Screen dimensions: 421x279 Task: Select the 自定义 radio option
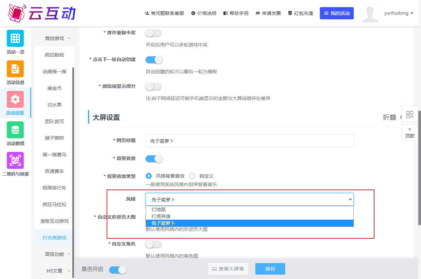click(x=193, y=176)
